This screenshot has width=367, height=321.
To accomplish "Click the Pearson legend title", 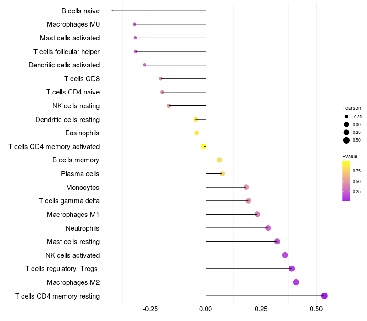I will coord(351,108).
